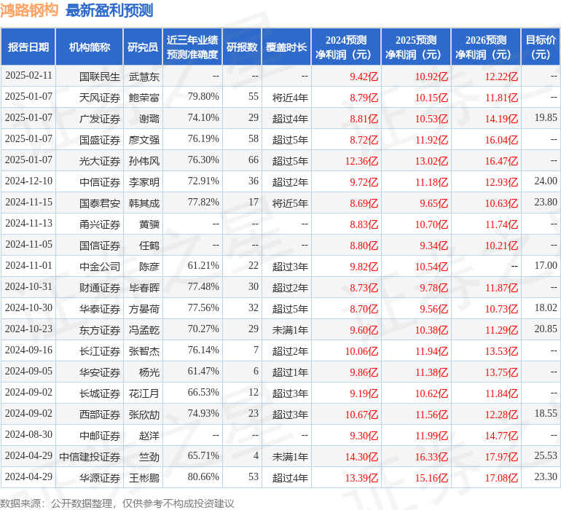Click the 鸿路钢构 title text
The height and width of the screenshot is (510, 561).
point(29,10)
